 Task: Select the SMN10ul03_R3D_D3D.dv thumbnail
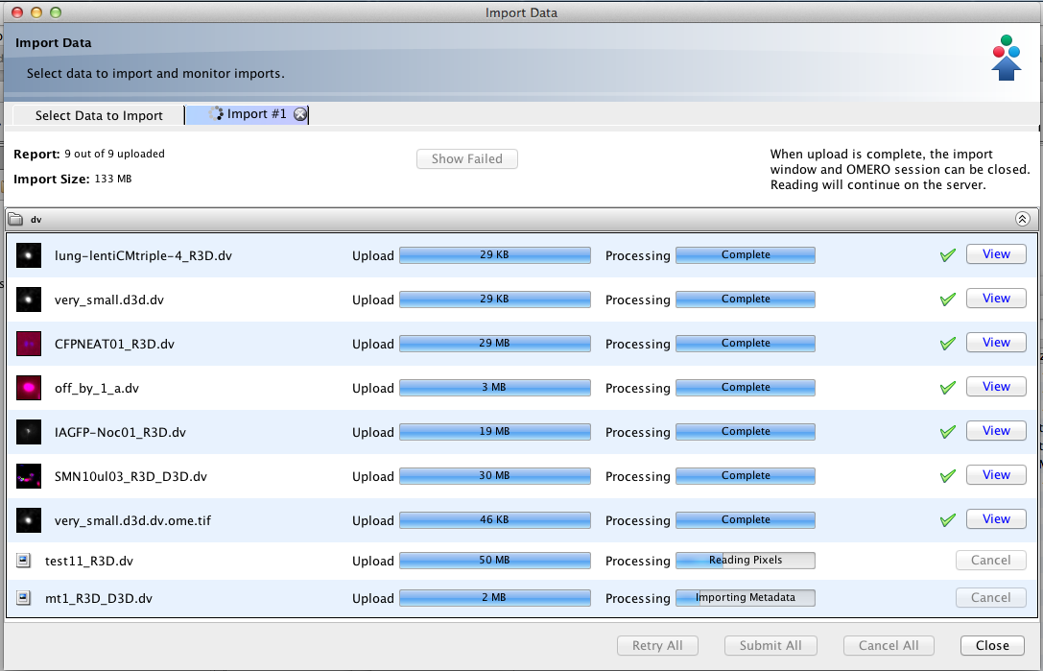click(x=29, y=476)
